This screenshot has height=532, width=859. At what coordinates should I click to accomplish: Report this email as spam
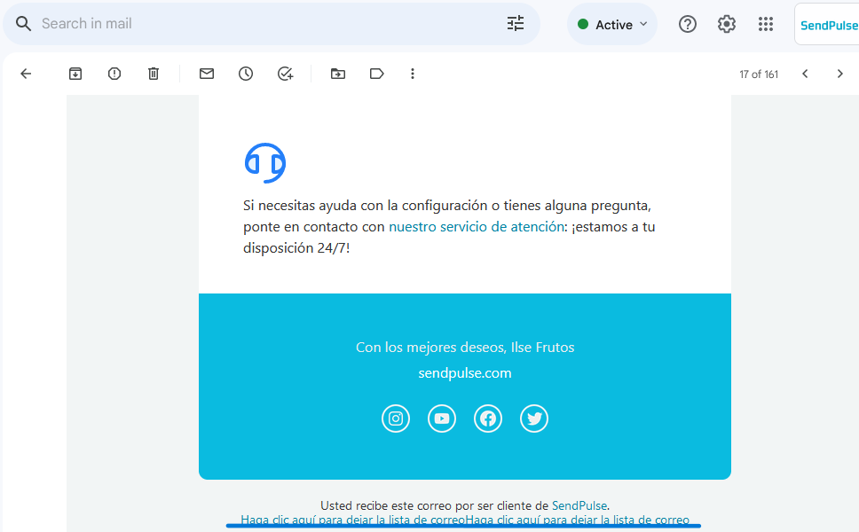[114, 74]
